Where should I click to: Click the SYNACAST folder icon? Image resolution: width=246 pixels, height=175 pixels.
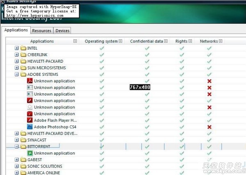[x=23, y=140]
